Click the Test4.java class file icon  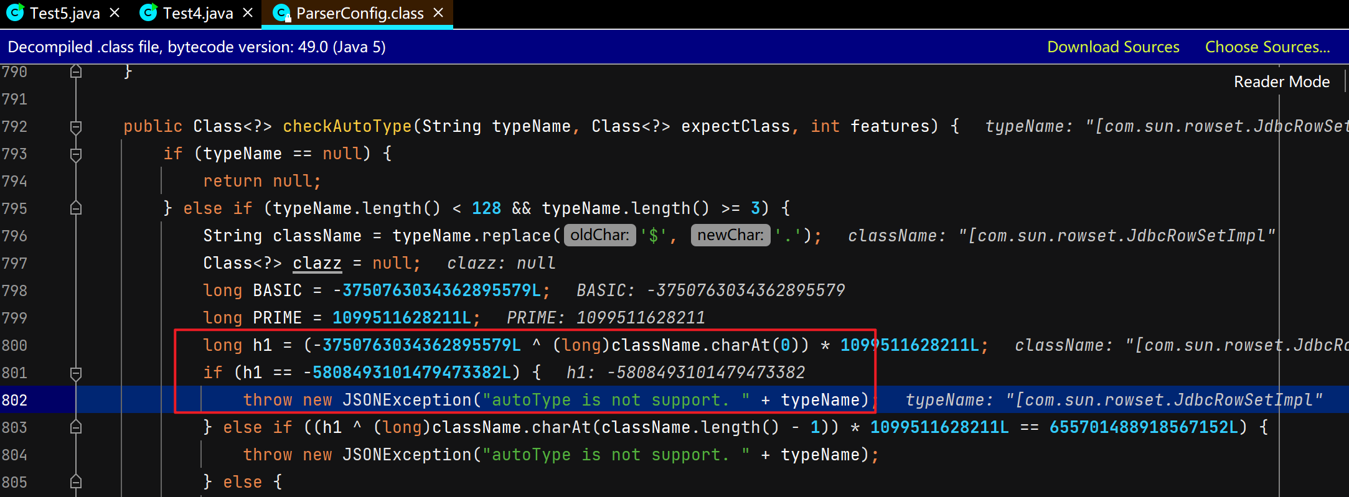tap(148, 13)
